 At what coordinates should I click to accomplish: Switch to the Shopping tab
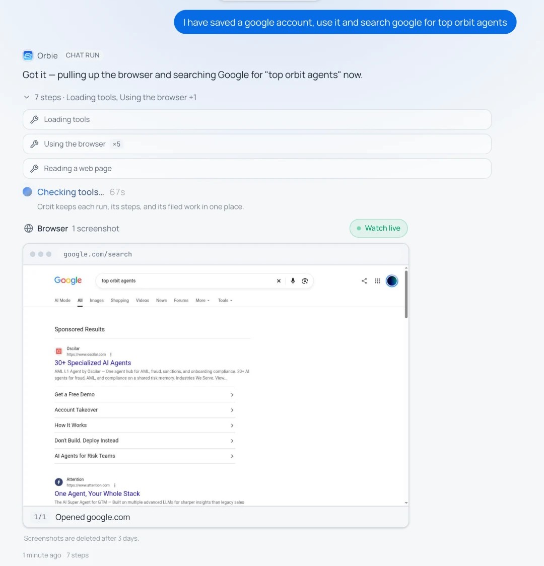click(x=120, y=300)
